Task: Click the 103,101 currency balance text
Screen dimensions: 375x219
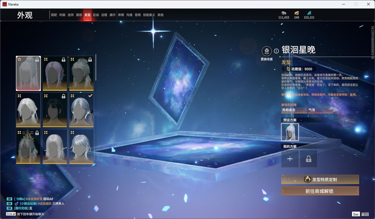Action: (x=309, y=17)
